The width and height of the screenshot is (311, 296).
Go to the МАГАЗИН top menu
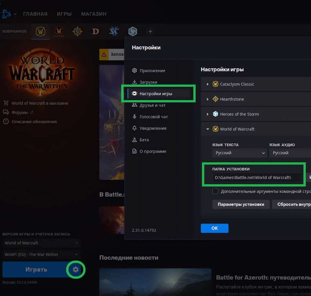point(93,14)
